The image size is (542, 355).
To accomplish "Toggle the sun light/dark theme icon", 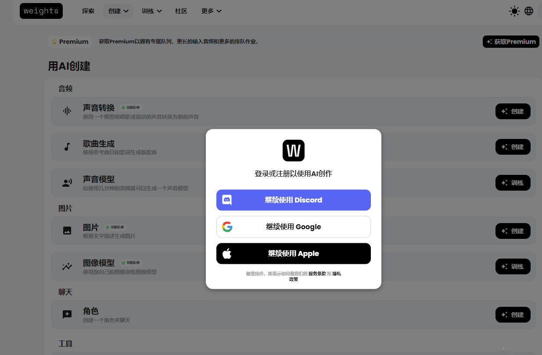I will (514, 11).
